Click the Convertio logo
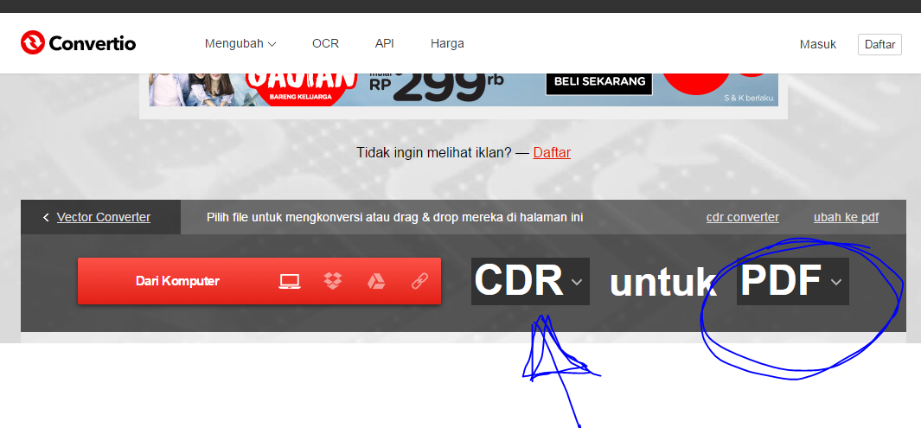 pos(78,43)
